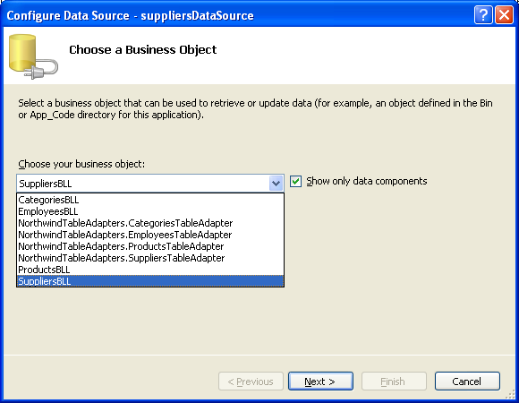Click the resize grip in dialog corner
Image resolution: width=519 pixels, height=403 pixels.
tap(510, 394)
